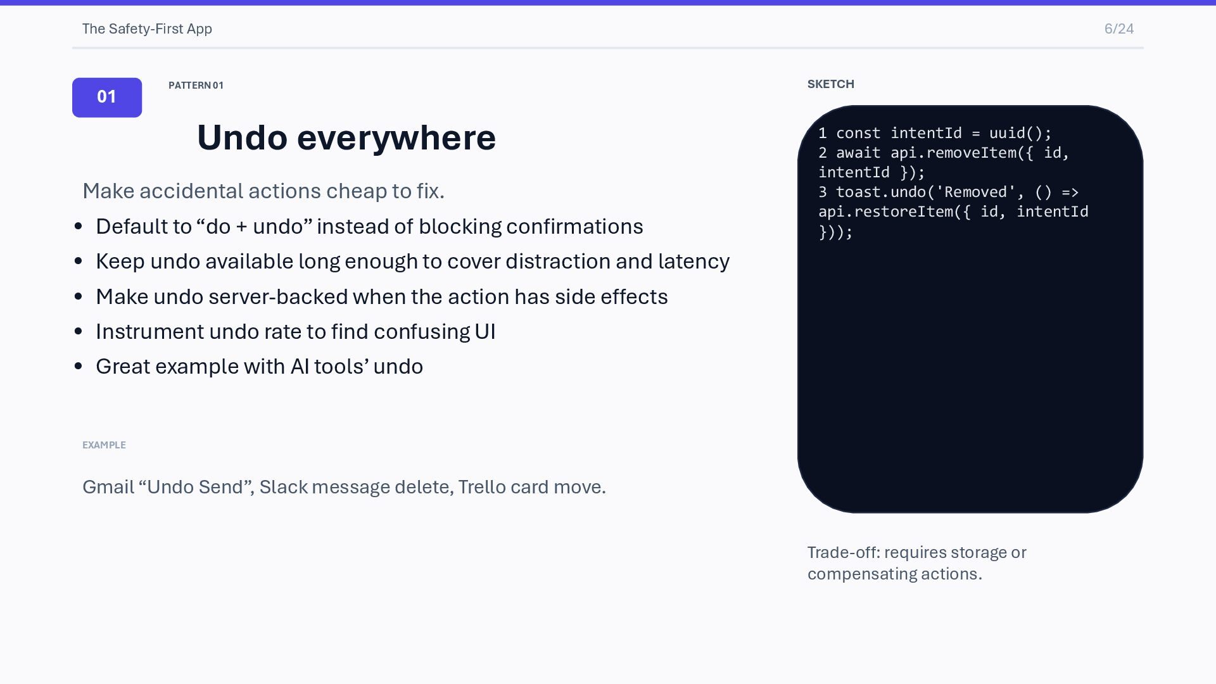Click the "Instrument undo rate" bullet
This screenshot has width=1216, height=684.
coord(295,332)
